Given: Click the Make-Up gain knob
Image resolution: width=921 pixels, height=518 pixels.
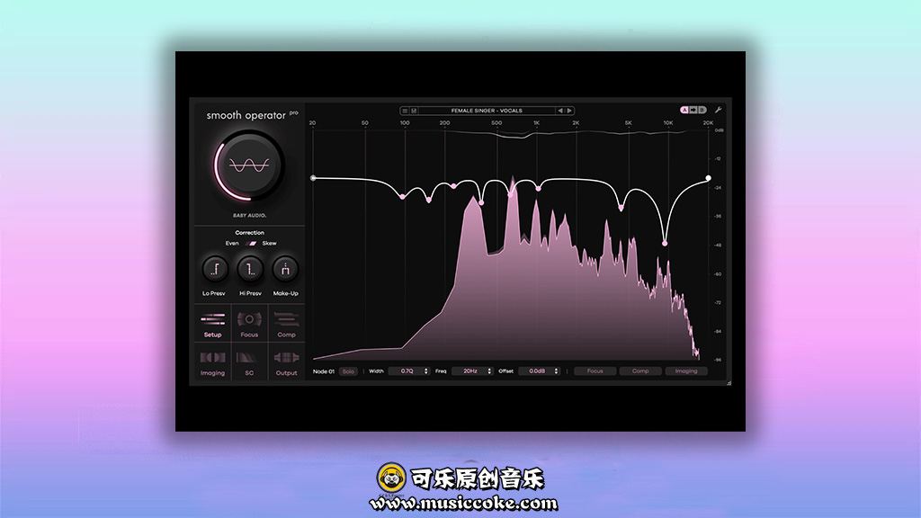Looking at the screenshot, I should 285,270.
